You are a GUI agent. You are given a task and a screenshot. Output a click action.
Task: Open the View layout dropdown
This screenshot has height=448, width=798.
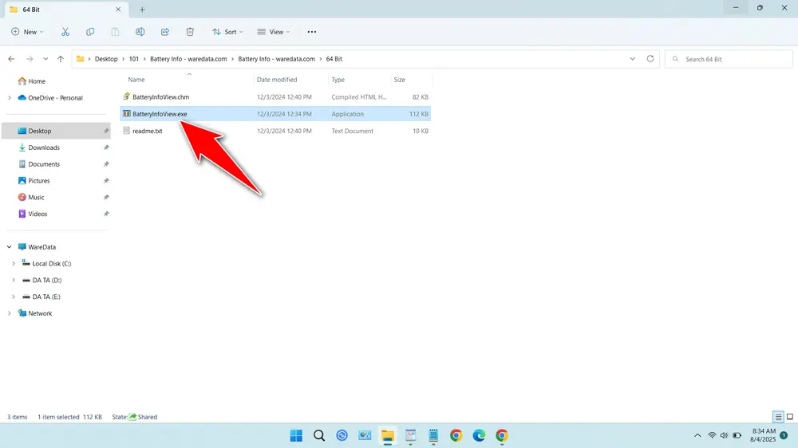[274, 32]
